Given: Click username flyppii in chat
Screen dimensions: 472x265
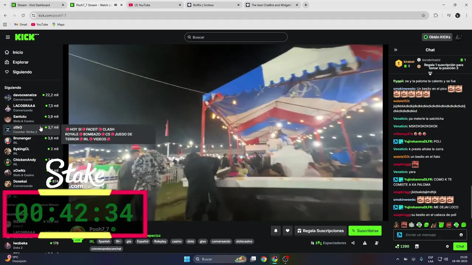Looking at the screenshot, I should (x=399, y=81).
